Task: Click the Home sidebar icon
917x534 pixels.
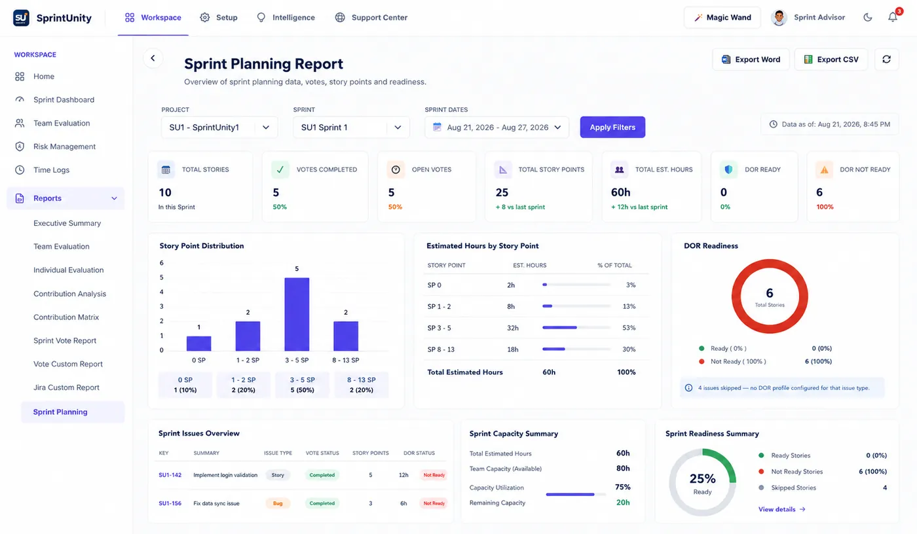Action: (x=20, y=77)
